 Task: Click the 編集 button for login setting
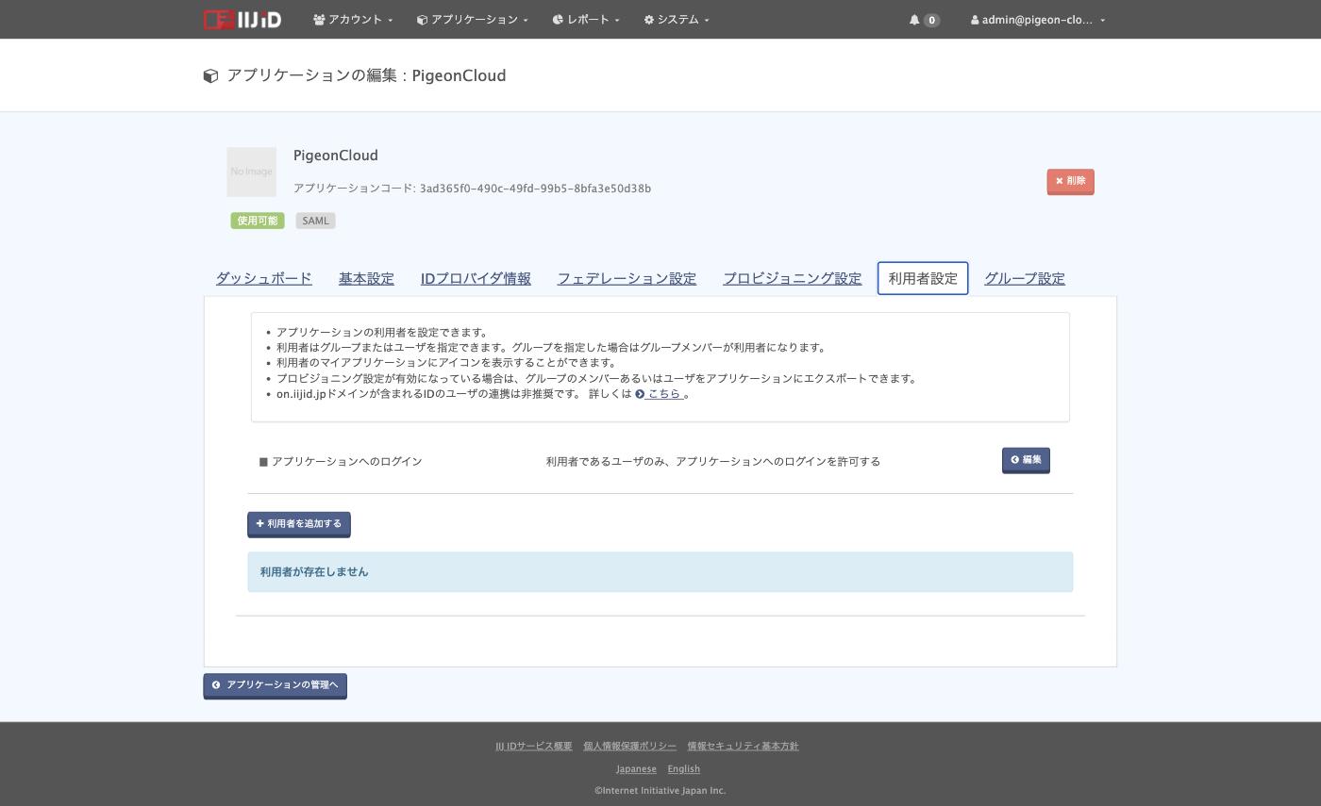(1026, 460)
